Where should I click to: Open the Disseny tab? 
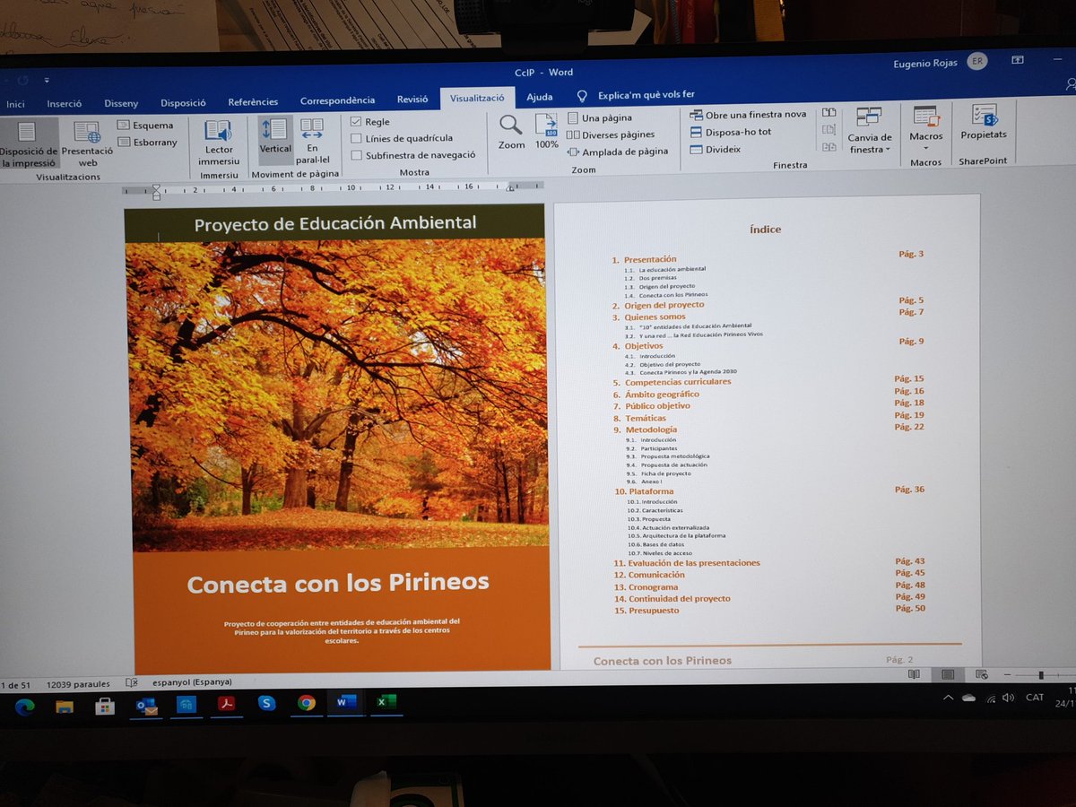pyautogui.click(x=121, y=103)
